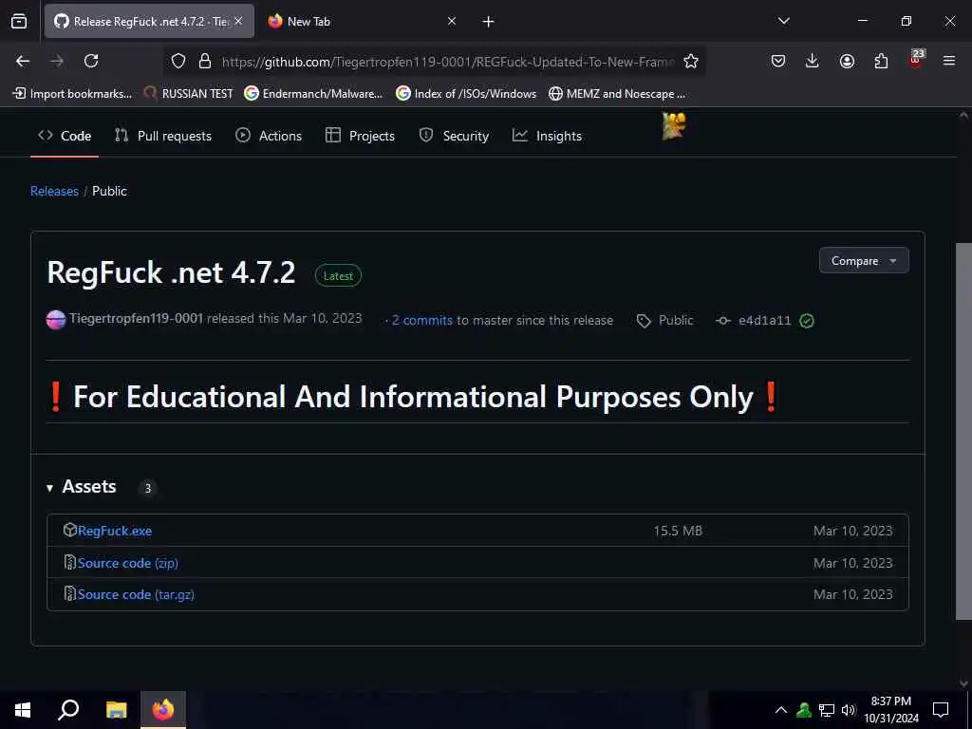
Task: Click the Releases breadcrumb link
Action: tap(54, 191)
